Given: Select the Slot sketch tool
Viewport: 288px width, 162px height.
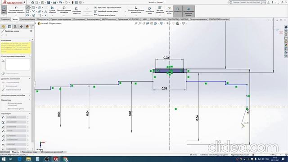Looking at the screenshot, I should tap(27, 15).
